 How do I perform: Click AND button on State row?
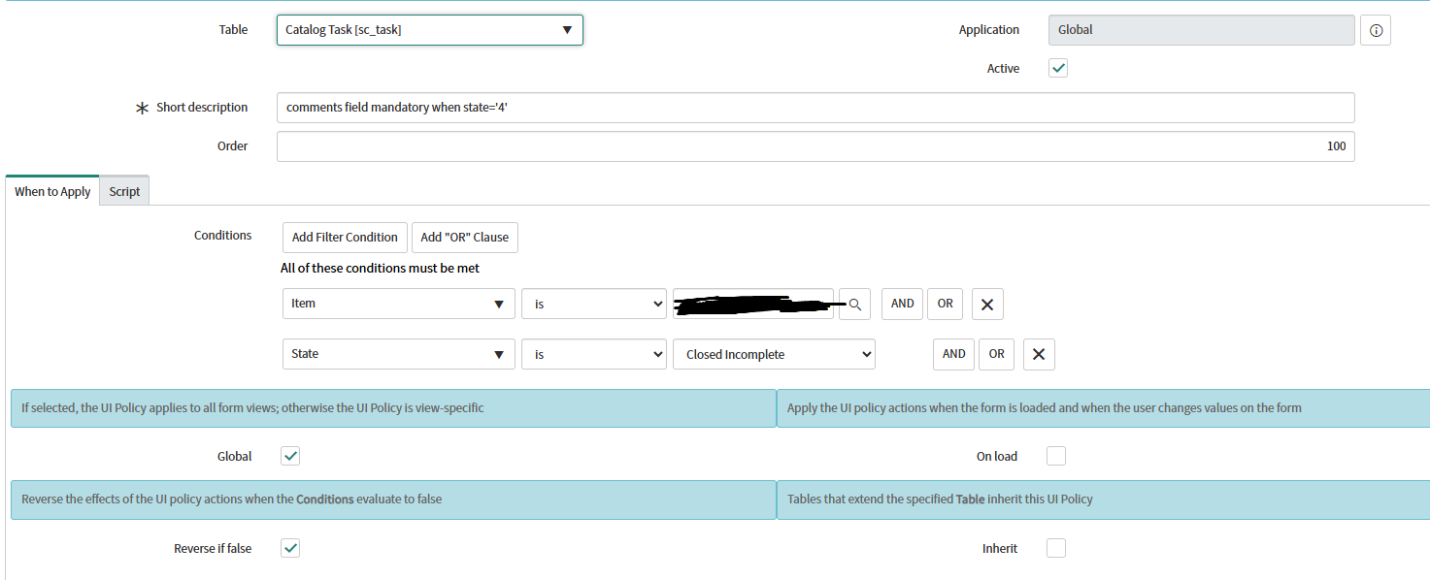pos(953,354)
